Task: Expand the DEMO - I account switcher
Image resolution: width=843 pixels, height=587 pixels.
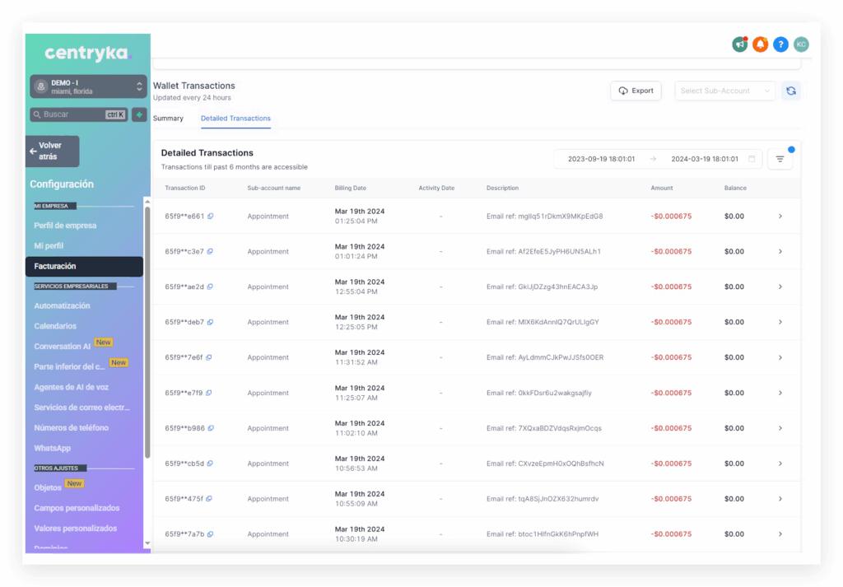Action: (88, 86)
